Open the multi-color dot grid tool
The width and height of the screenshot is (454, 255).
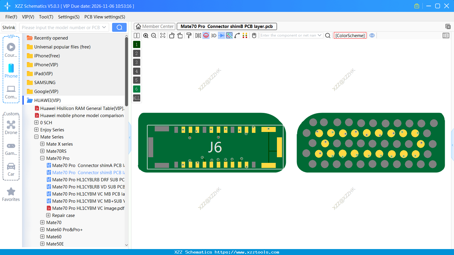(x=245, y=35)
